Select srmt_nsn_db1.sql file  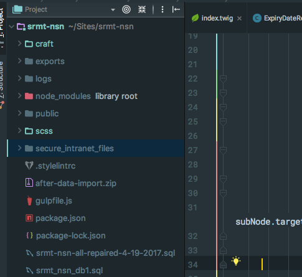(70, 271)
